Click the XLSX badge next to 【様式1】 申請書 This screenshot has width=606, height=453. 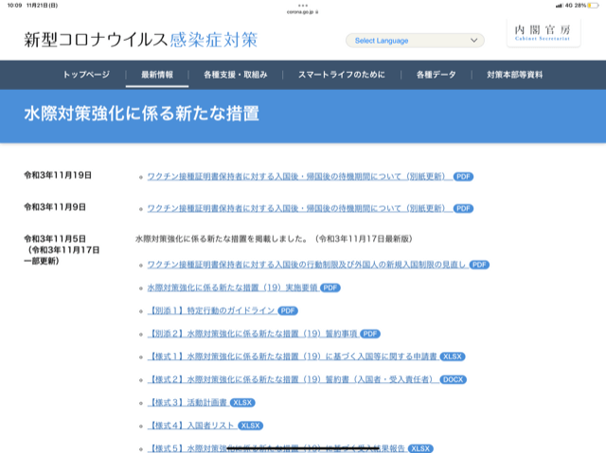pyautogui.click(x=453, y=357)
